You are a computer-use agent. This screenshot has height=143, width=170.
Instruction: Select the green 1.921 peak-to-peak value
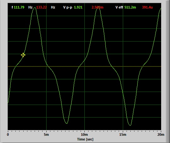tap(78, 7)
